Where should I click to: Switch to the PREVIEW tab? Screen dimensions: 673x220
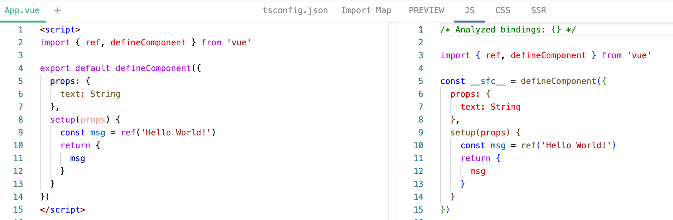pyautogui.click(x=426, y=10)
